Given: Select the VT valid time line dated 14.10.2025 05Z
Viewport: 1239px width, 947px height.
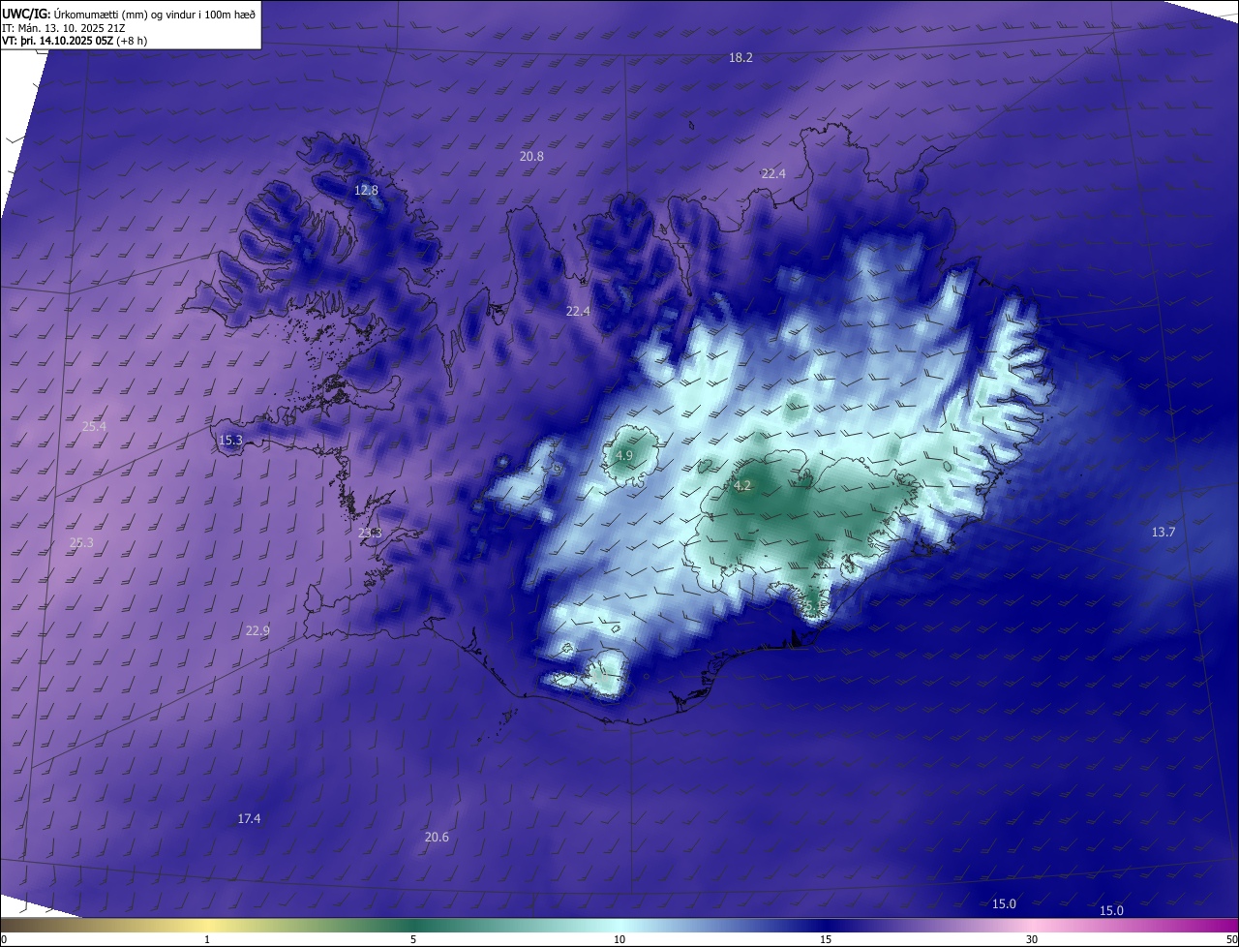Looking at the screenshot, I should (75, 41).
